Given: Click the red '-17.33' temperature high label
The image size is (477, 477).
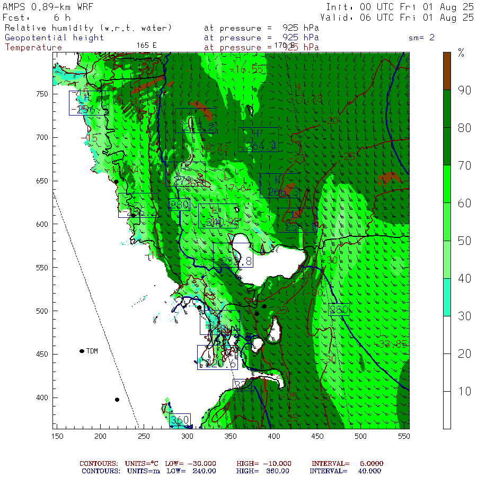Looking at the screenshot, I should pos(305,99).
